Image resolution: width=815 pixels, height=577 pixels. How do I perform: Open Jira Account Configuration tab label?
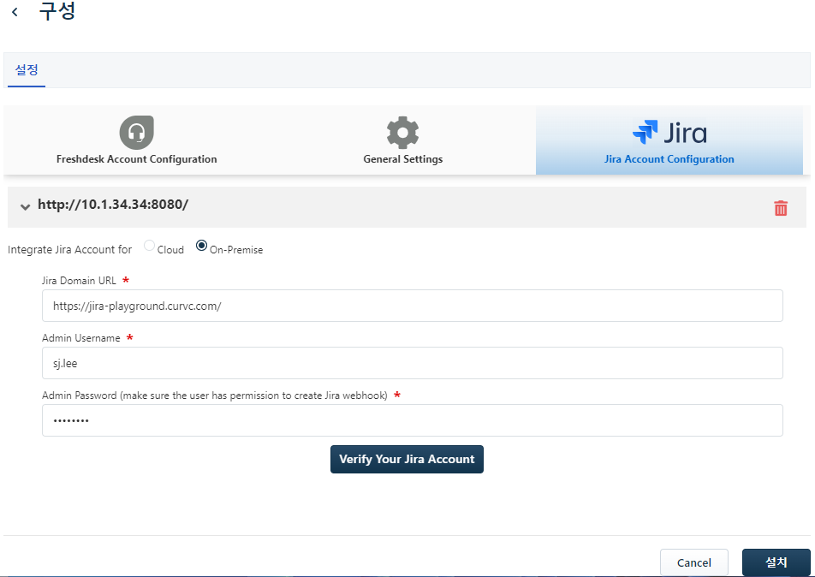click(669, 159)
